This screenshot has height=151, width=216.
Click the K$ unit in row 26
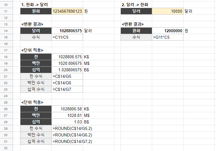(86, 109)
